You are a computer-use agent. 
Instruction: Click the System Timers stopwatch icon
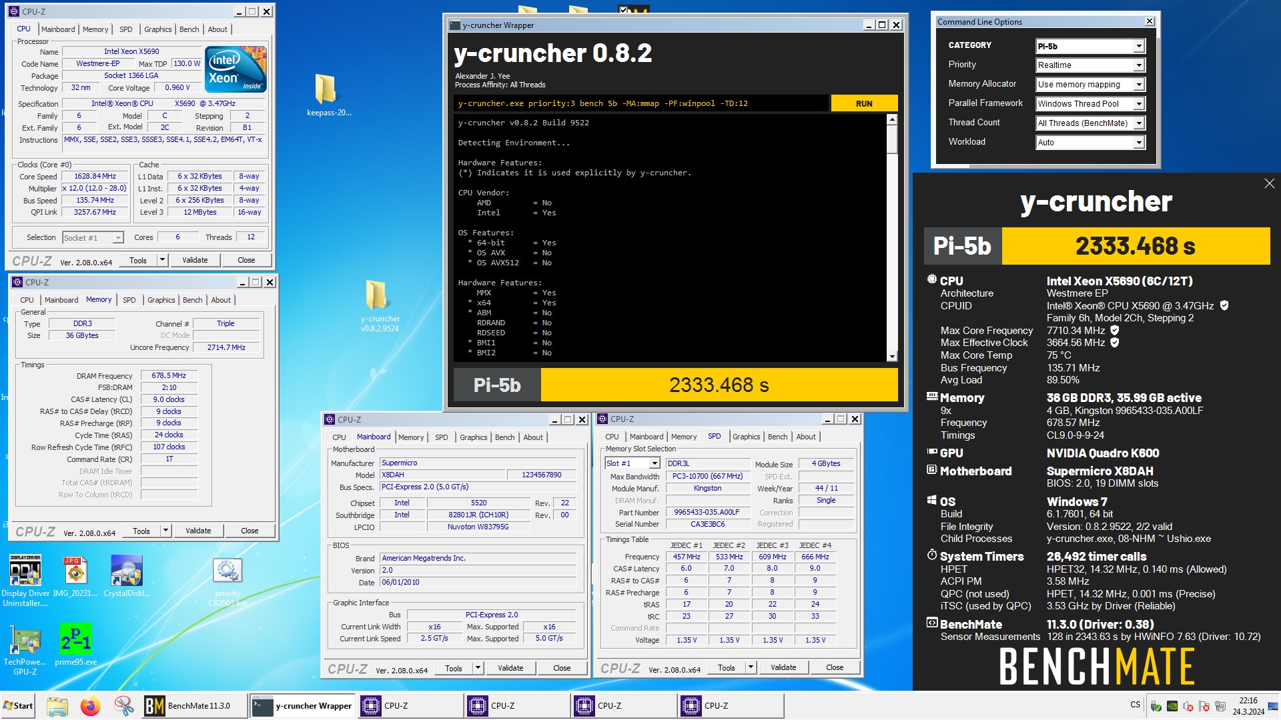pyautogui.click(x=931, y=555)
